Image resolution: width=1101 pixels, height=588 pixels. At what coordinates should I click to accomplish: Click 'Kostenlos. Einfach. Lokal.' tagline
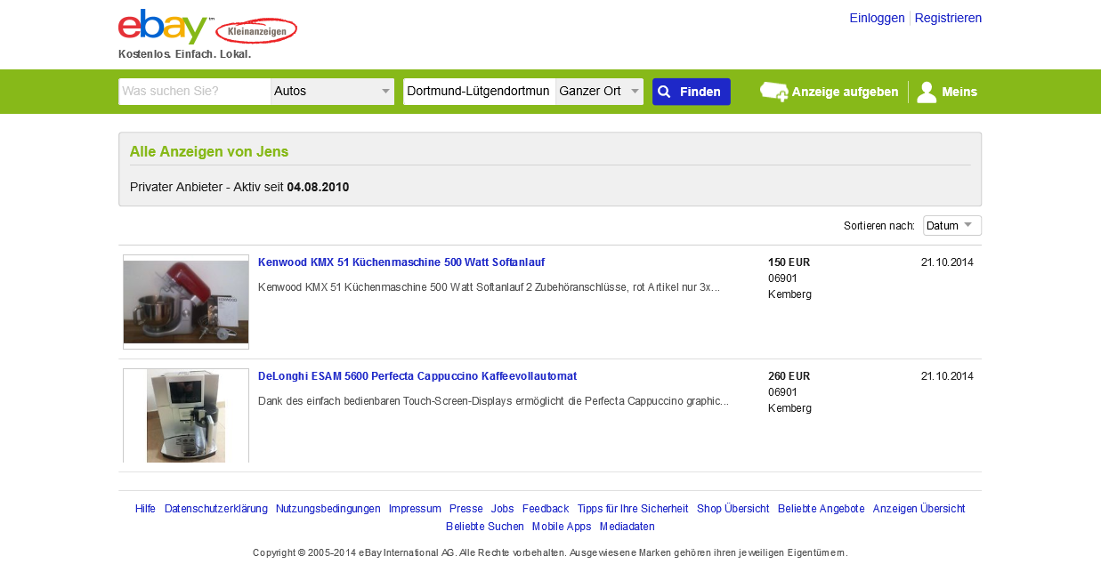(185, 54)
